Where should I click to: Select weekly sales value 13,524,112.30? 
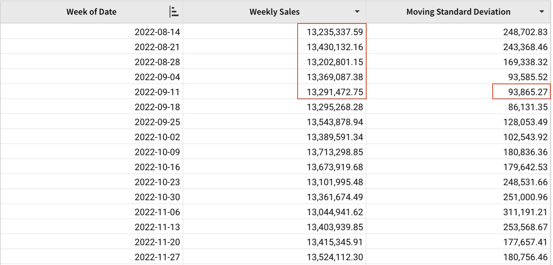[x=335, y=257]
